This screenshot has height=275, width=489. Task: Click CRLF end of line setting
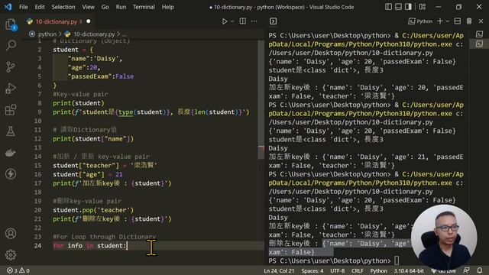(358, 270)
